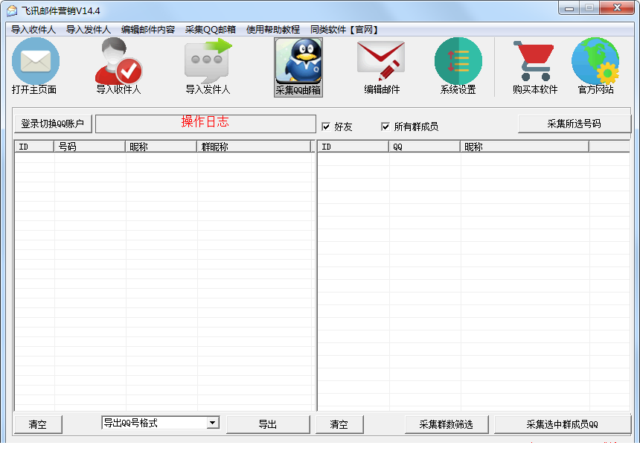Screen dimensions: 640x460
Task: Minimize the 飞讯邮件营销 window
Action: (x=569, y=8)
